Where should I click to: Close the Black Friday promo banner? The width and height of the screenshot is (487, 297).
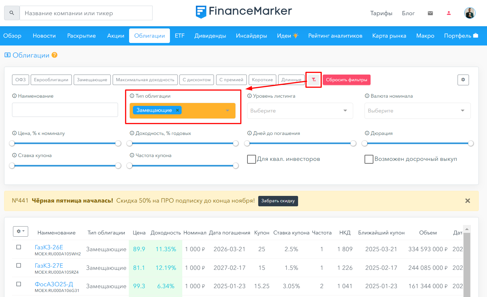tap(468, 201)
